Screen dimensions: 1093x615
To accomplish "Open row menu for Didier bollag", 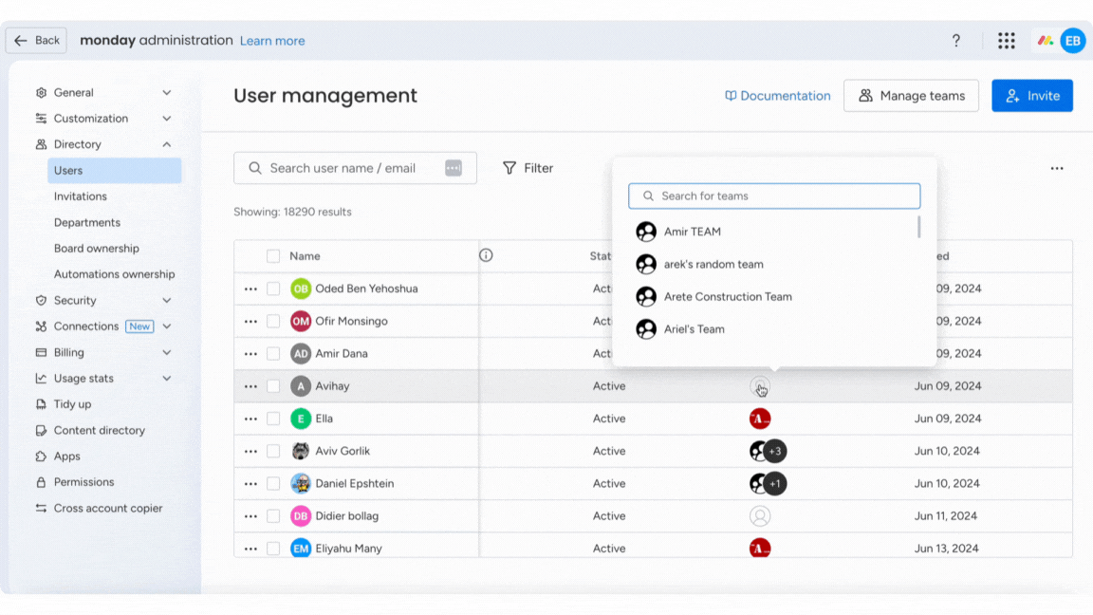I will coord(250,516).
